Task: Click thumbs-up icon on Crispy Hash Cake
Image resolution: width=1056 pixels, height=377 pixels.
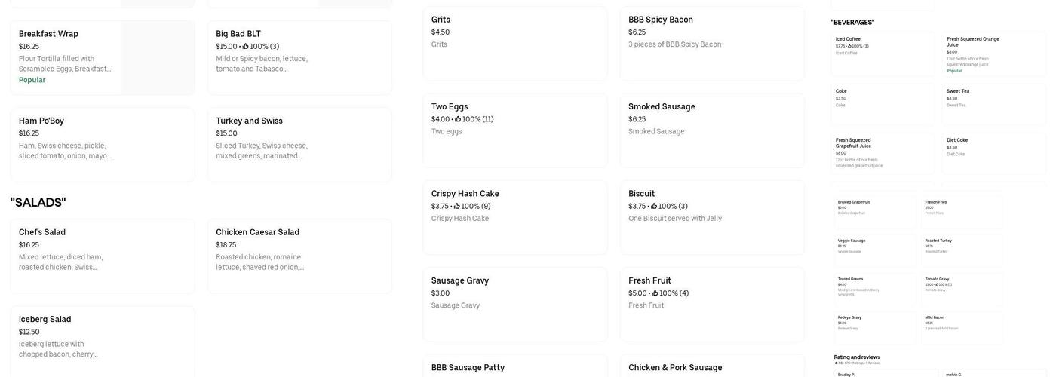Action: pos(457,207)
